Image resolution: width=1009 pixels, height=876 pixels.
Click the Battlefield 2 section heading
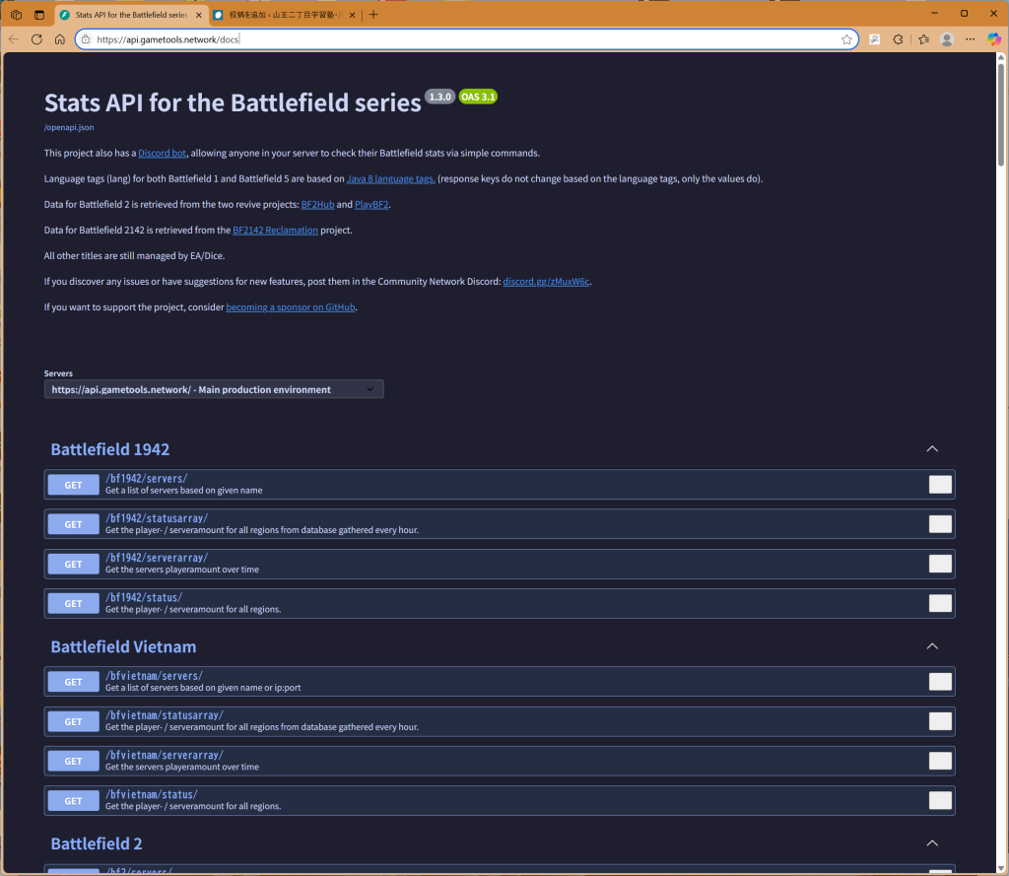click(97, 843)
